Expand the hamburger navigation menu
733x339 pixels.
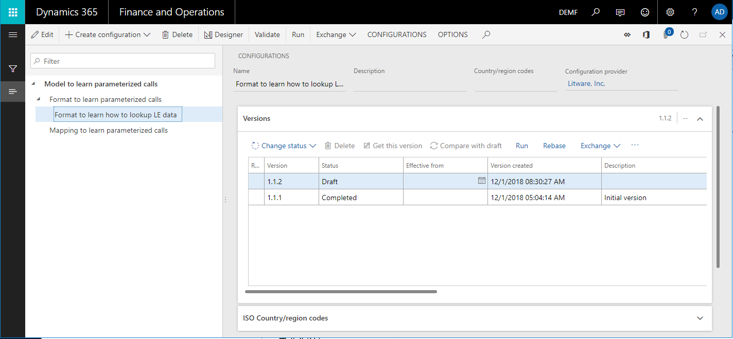[13, 34]
